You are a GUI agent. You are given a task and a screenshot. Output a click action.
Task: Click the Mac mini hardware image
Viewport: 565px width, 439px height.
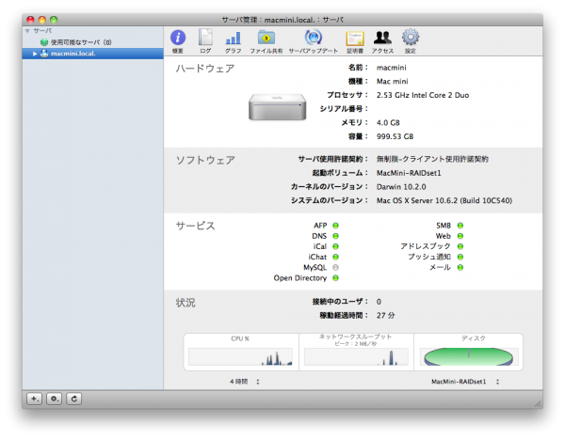pyautogui.click(x=277, y=107)
